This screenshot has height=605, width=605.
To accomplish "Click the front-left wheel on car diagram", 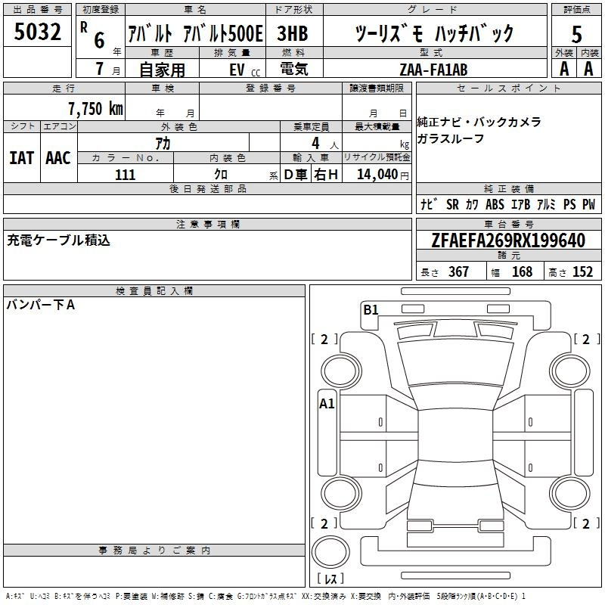I will coord(341,371).
